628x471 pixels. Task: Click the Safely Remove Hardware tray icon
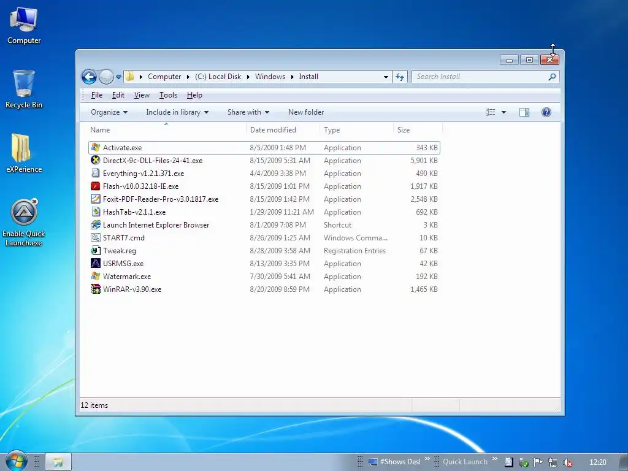click(523, 462)
